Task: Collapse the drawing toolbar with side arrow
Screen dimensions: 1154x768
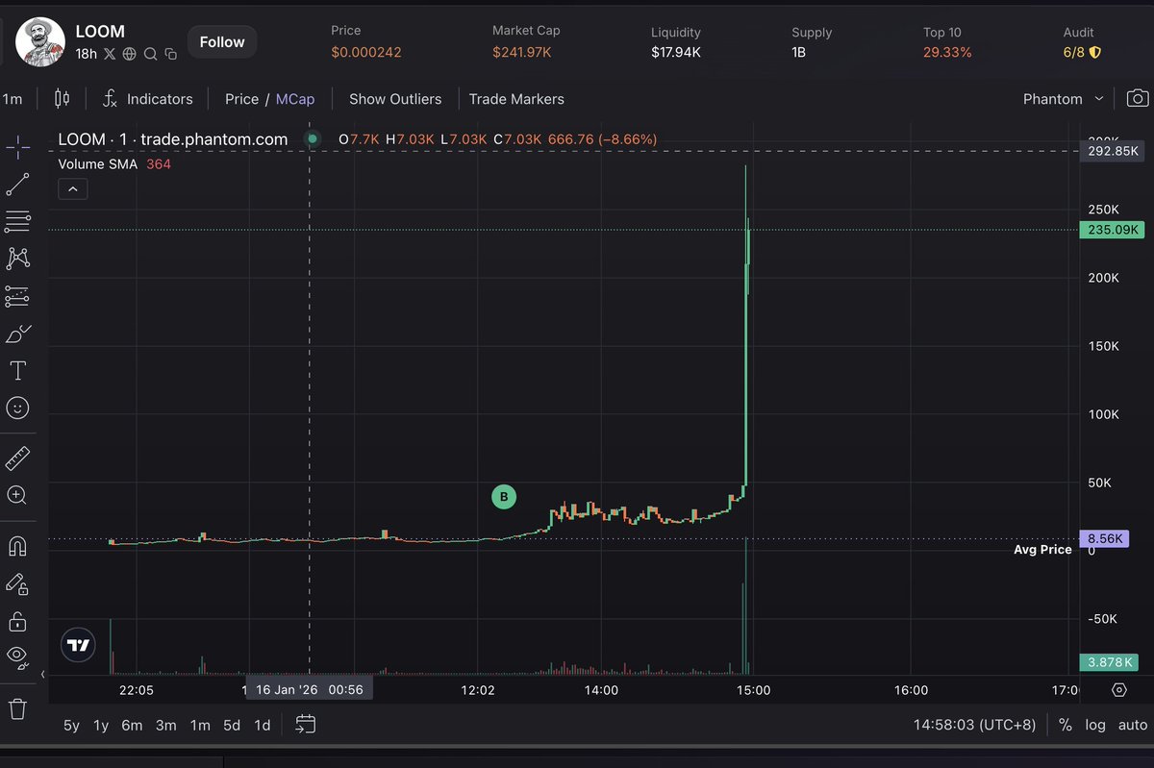Action: pyautogui.click(x=41, y=676)
